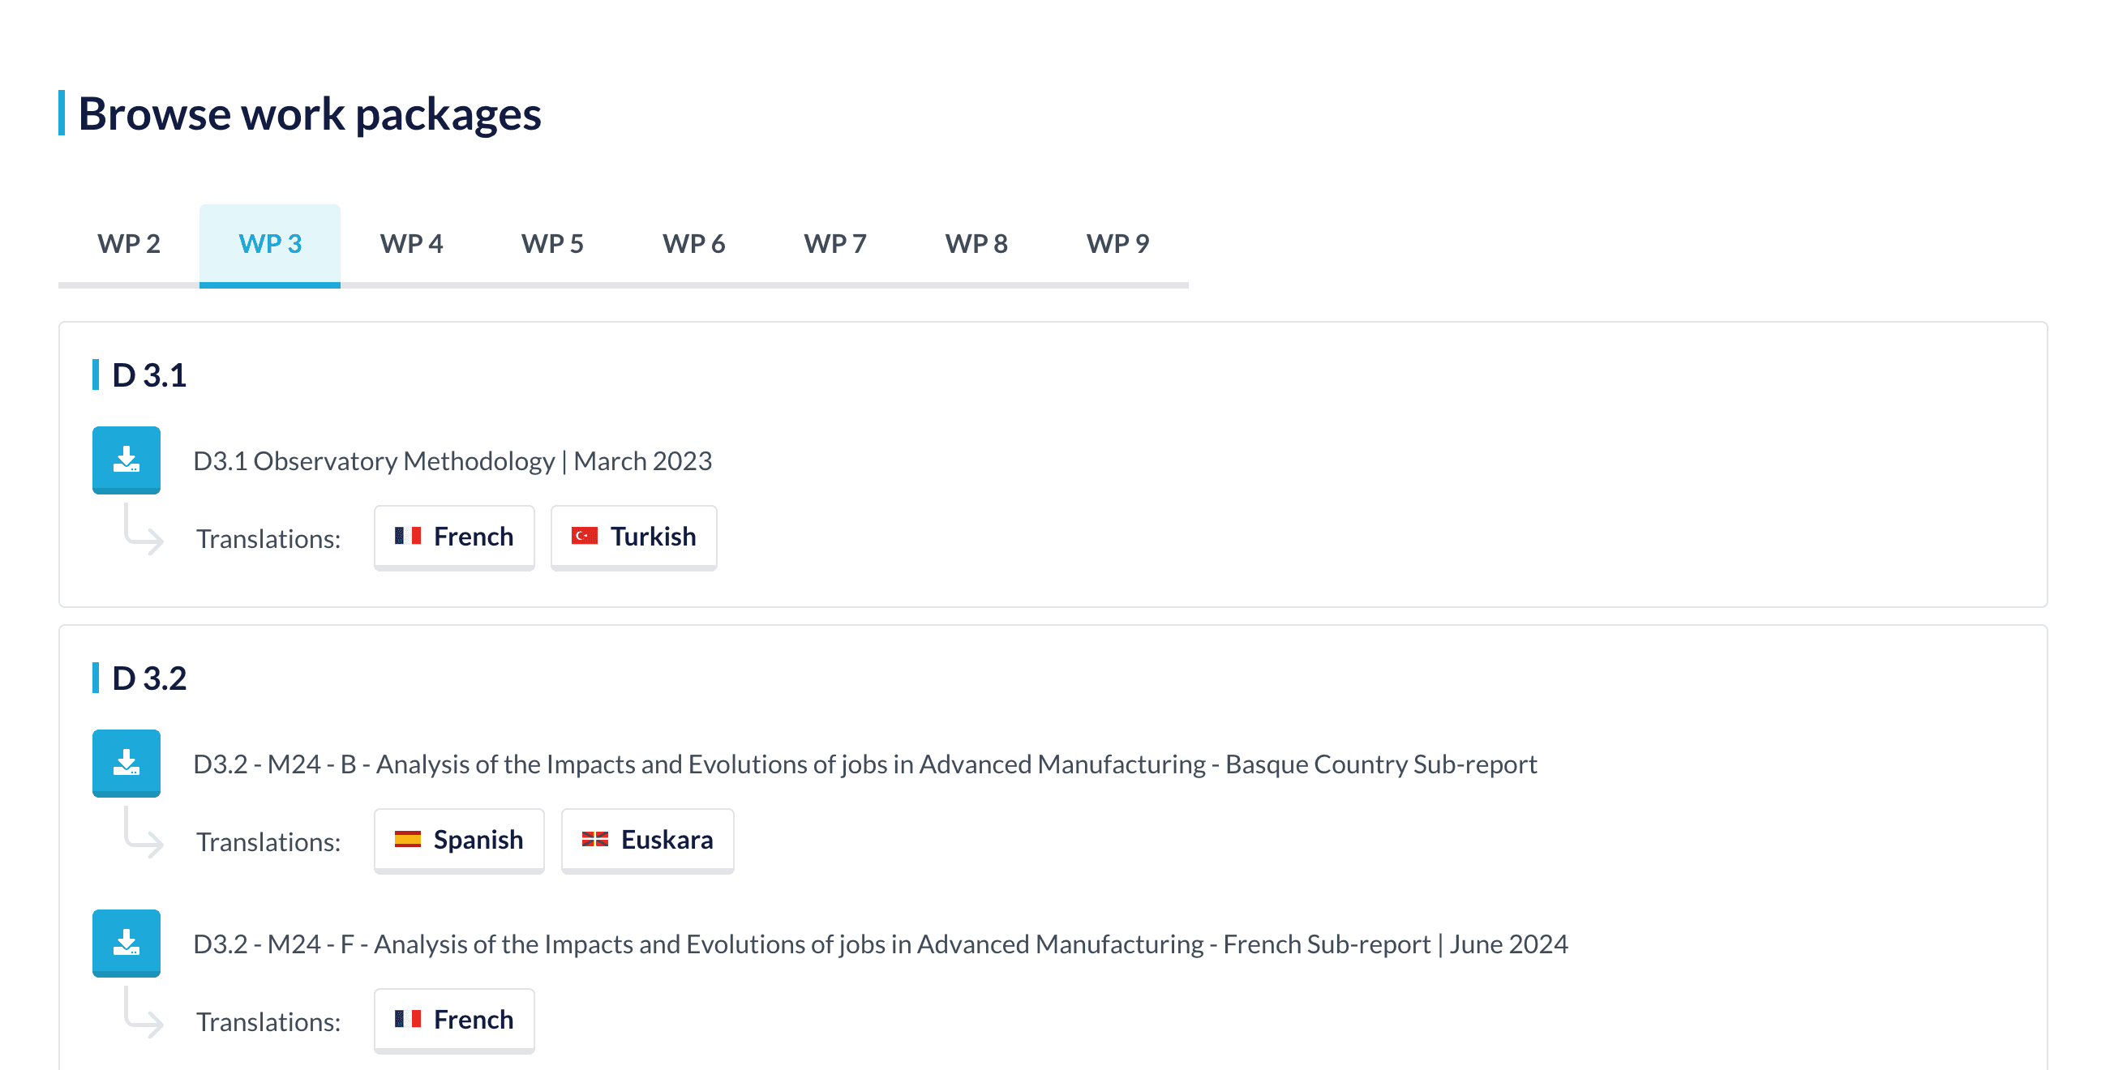Viewport: 2110px width, 1070px height.
Task: Open the WP 5 tab
Action: click(552, 244)
